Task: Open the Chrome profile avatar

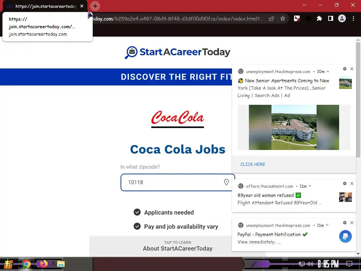Action: click(x=342, y=18)
